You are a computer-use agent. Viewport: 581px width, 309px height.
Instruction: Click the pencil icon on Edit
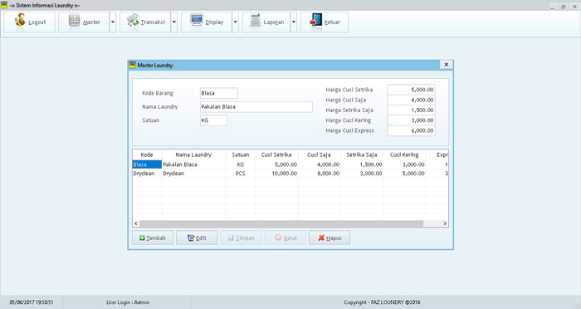191,238
